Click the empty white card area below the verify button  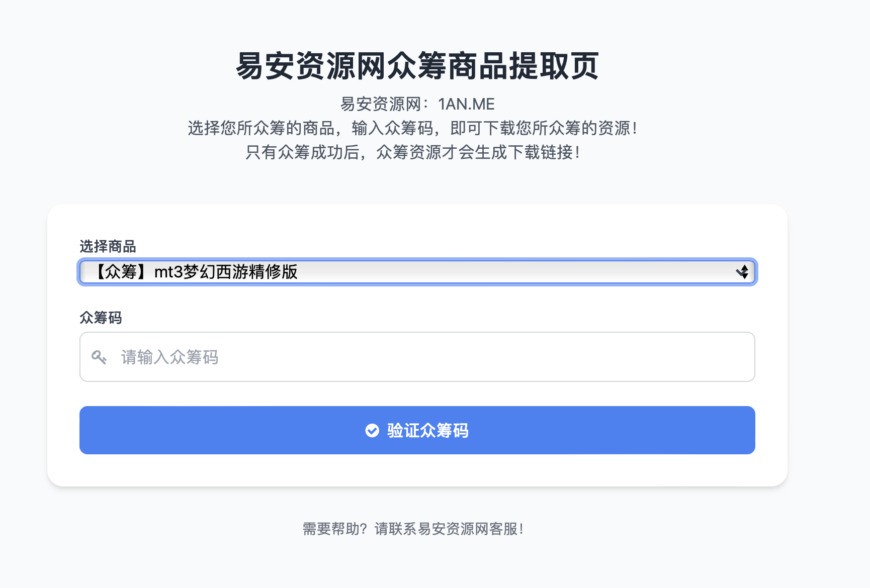pyautogui.click(x=416, y=470)
